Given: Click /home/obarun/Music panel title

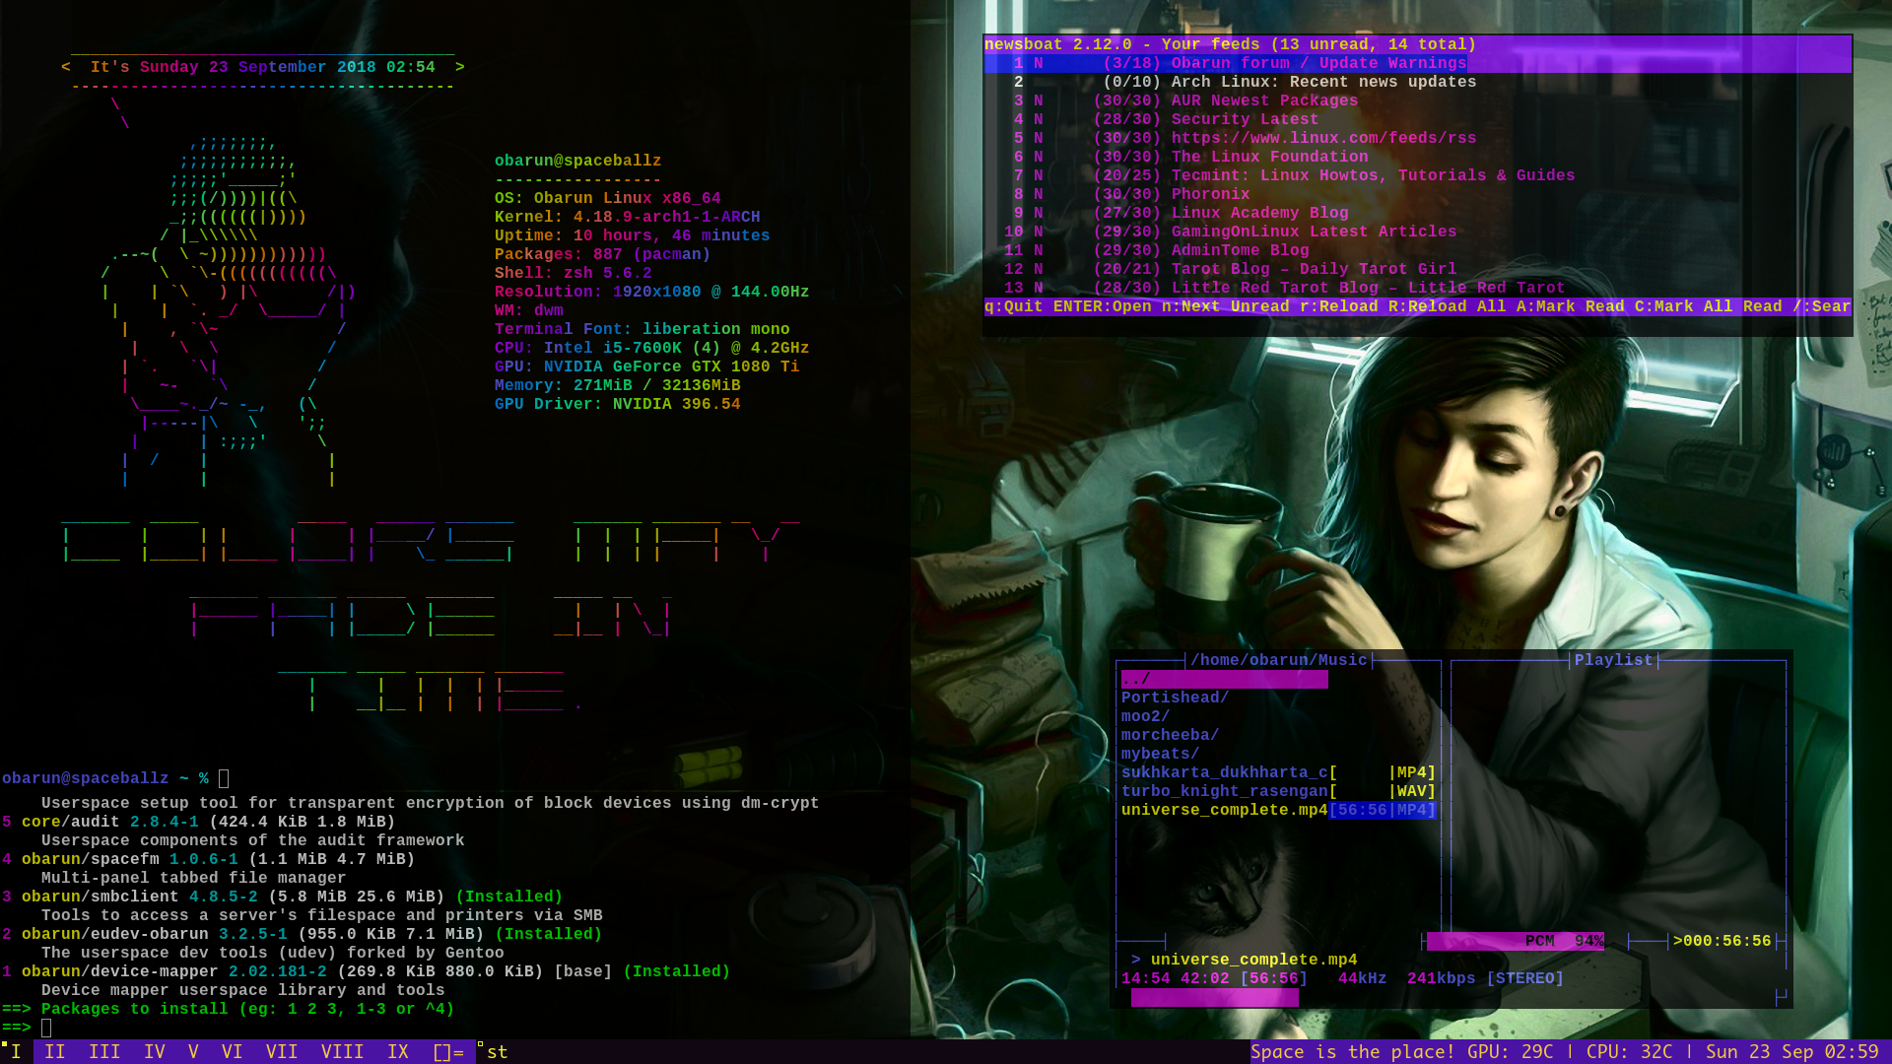Looking at the screenshot, I should click(1278, 660).
